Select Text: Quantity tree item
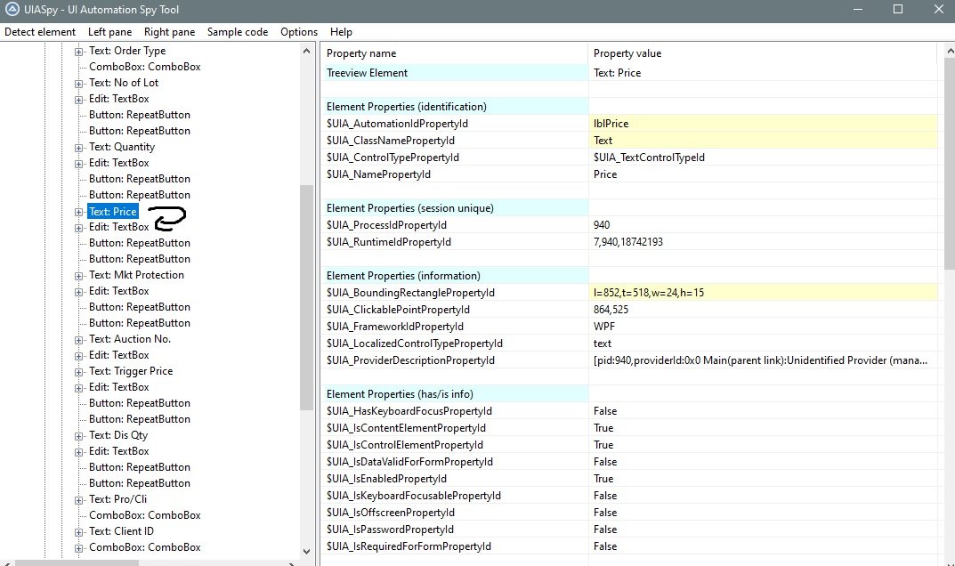 (122, 146)
